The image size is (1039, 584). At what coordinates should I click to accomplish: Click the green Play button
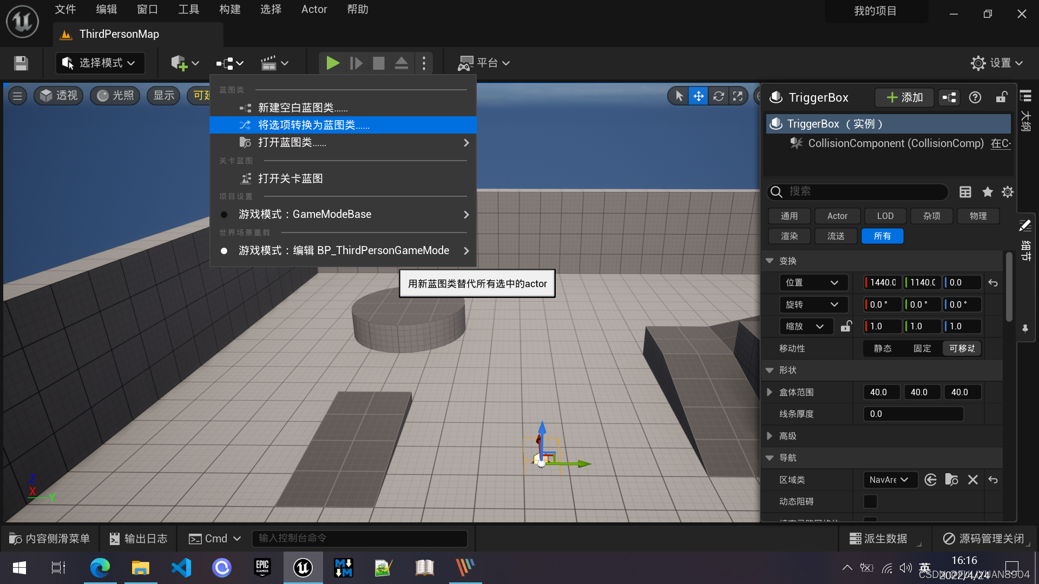(x=332, y=63)
